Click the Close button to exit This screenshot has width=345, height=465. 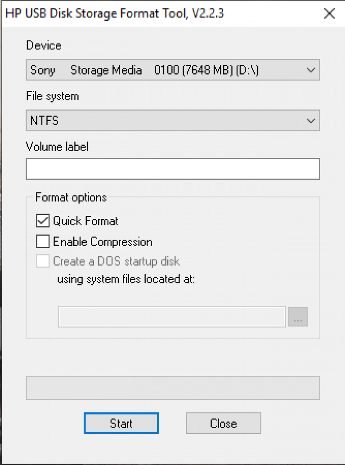(223, 423)
